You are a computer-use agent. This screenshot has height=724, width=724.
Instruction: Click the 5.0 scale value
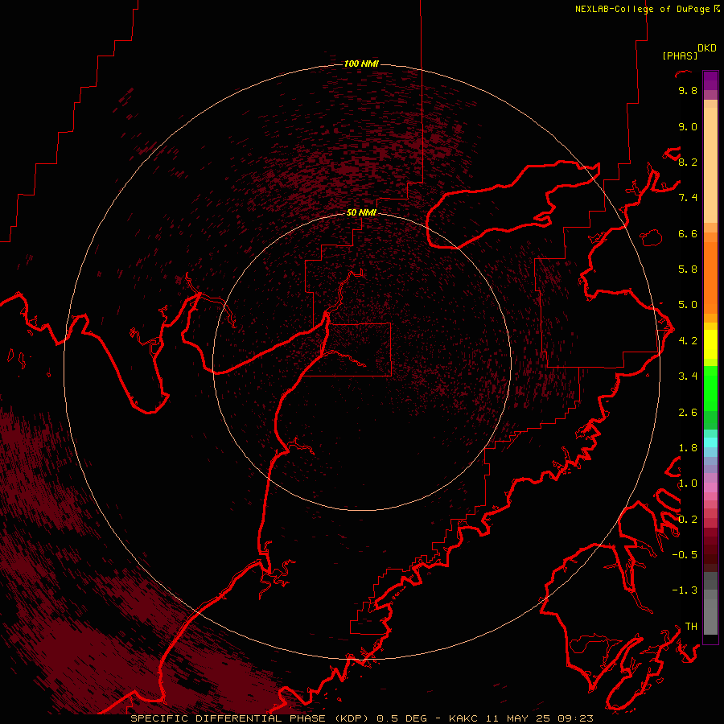click(688, 305)
